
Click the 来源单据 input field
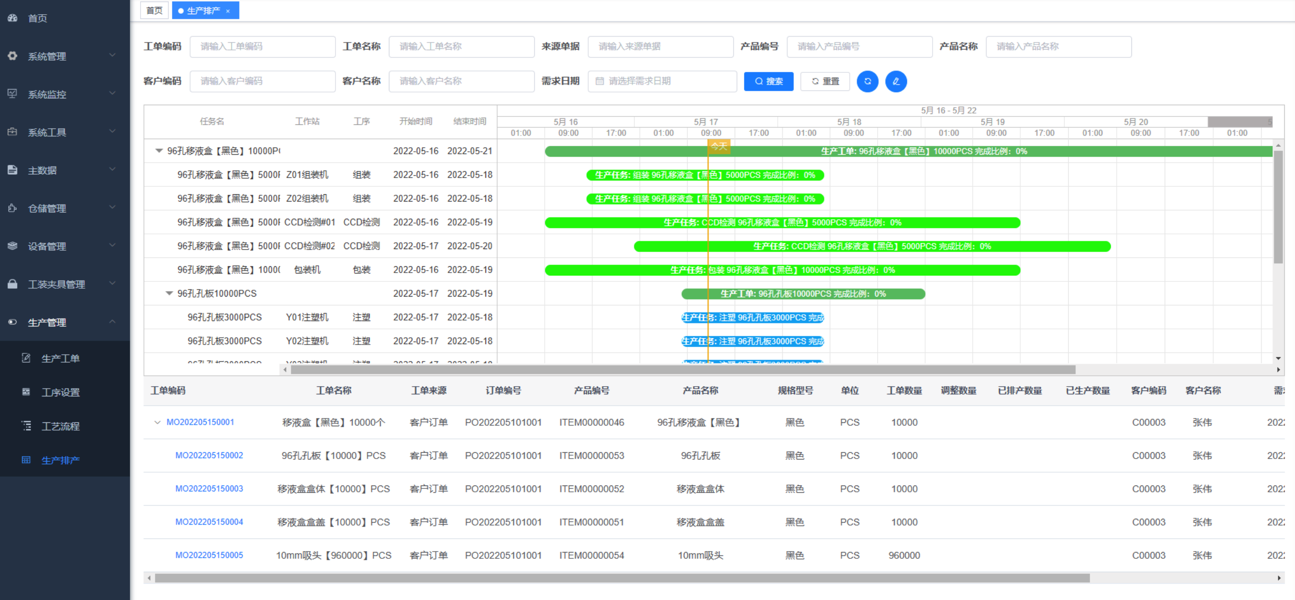[x=661, y=46]
